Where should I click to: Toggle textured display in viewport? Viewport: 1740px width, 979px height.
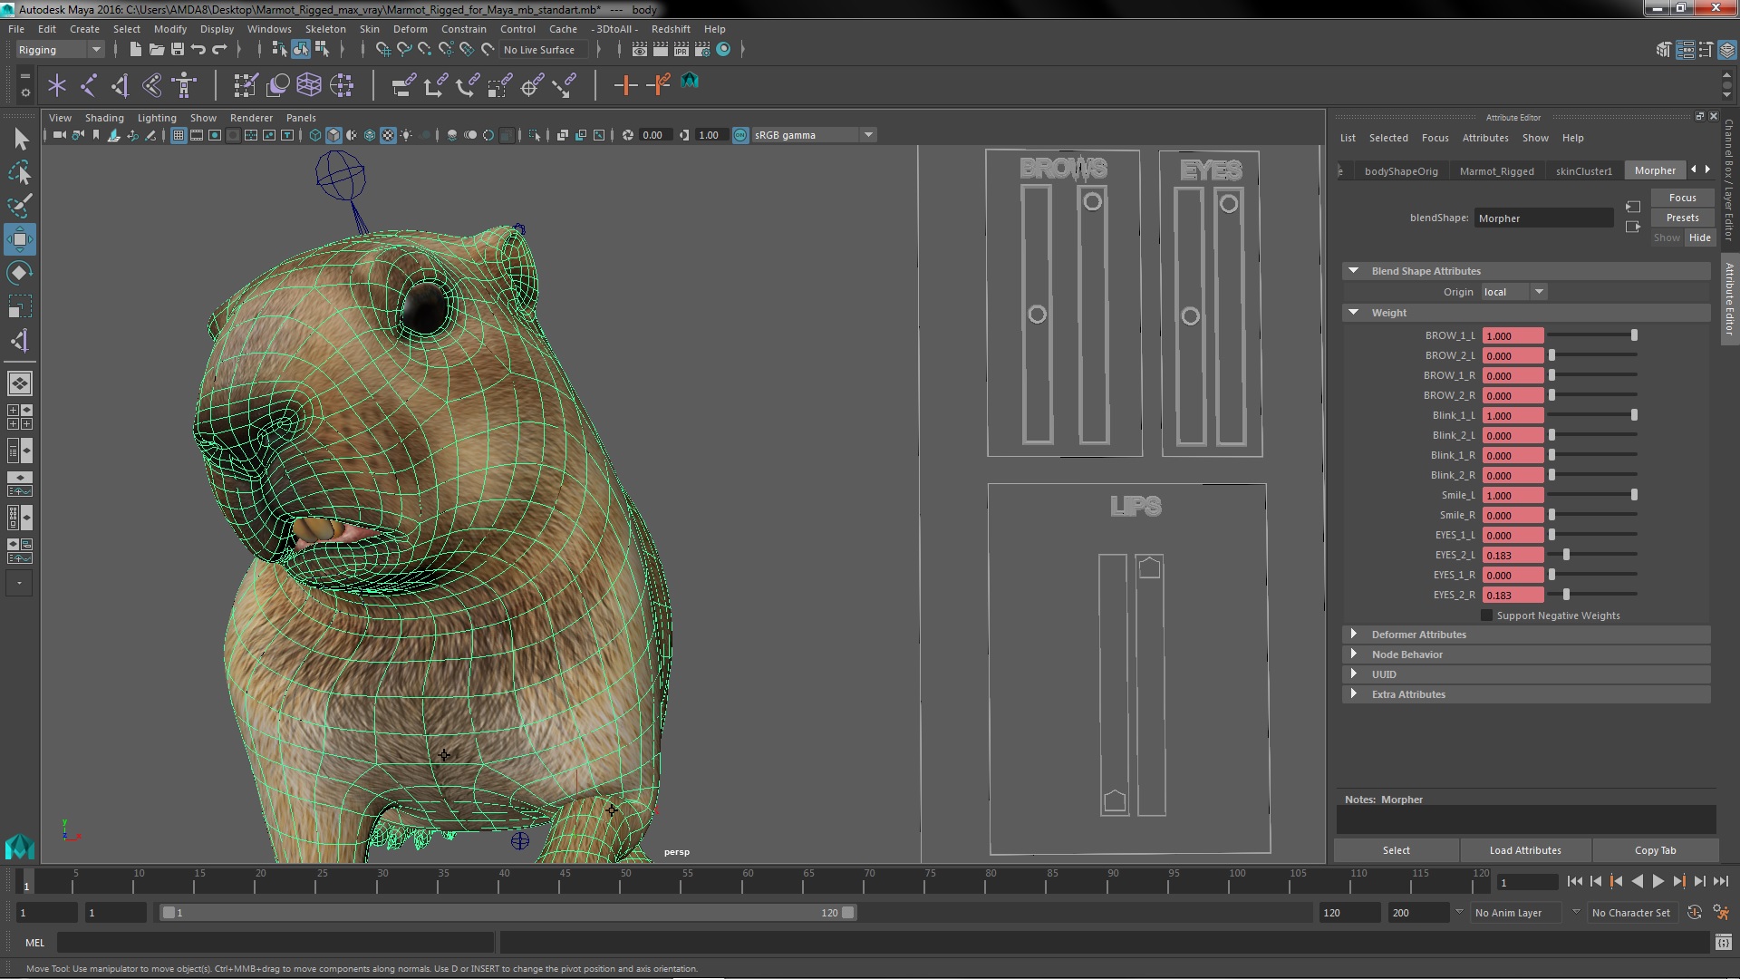click(x=388, y=135)
